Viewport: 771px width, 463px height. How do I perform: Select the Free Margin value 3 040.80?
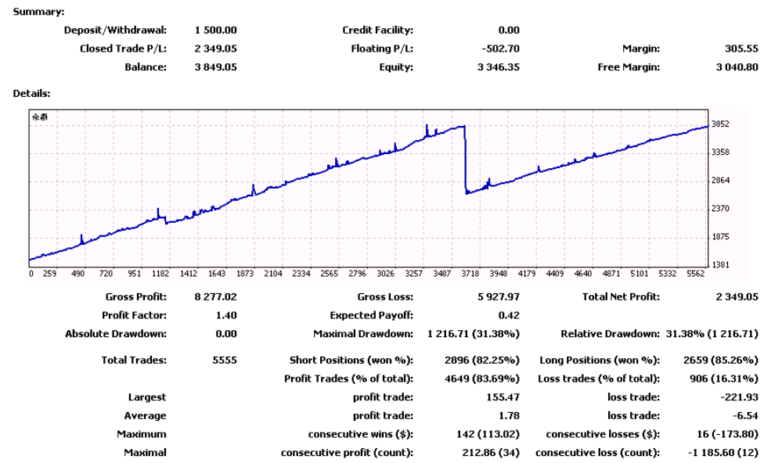click(737, 67)
